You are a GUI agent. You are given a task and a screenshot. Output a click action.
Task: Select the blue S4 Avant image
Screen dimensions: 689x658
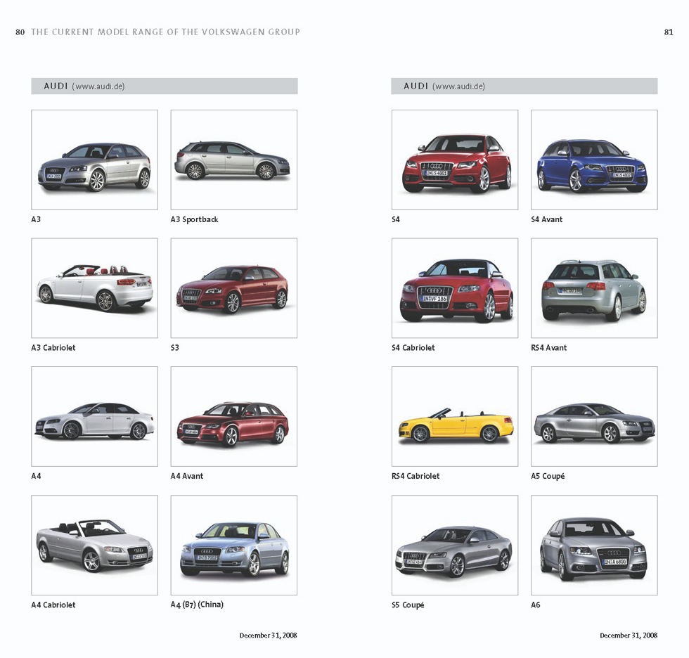594,160
